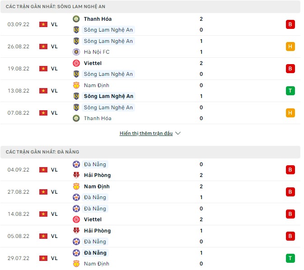Click the red B badge for 03.09.22

click(x=290, y=24)
